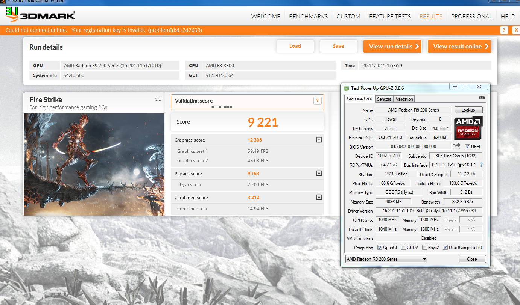Toggle the DirectCompute 5.0 checkbox
Image resolution: width=520 pixels, height=305 pixels.
pos(445,248)
